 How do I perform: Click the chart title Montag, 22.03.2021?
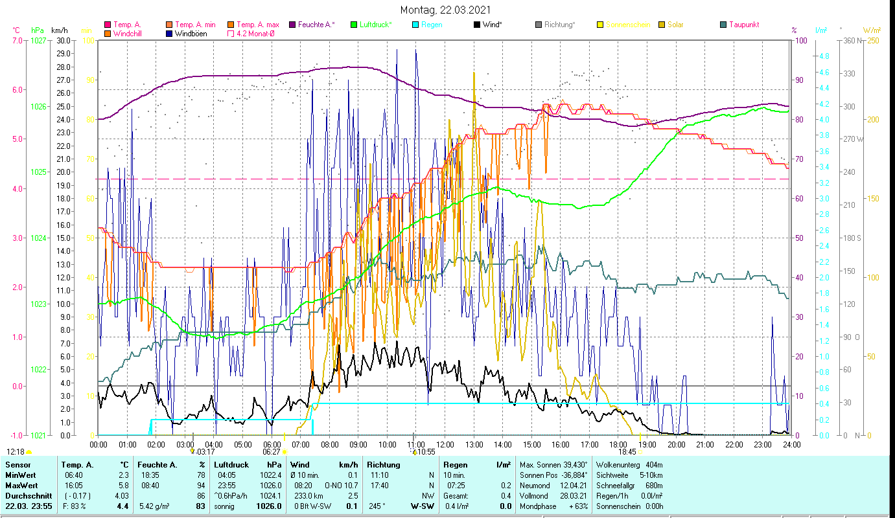pyautogui.click(x=445, y=10)
